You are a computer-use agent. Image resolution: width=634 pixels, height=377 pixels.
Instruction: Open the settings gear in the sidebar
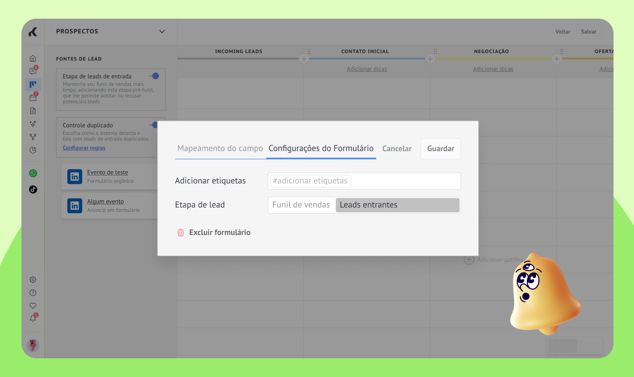click(x=33, y=280)
